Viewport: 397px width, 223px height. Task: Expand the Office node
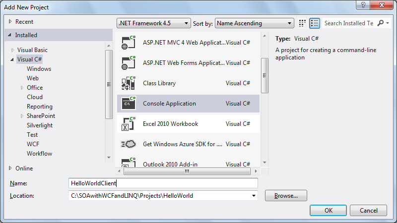tap(22, 88)
